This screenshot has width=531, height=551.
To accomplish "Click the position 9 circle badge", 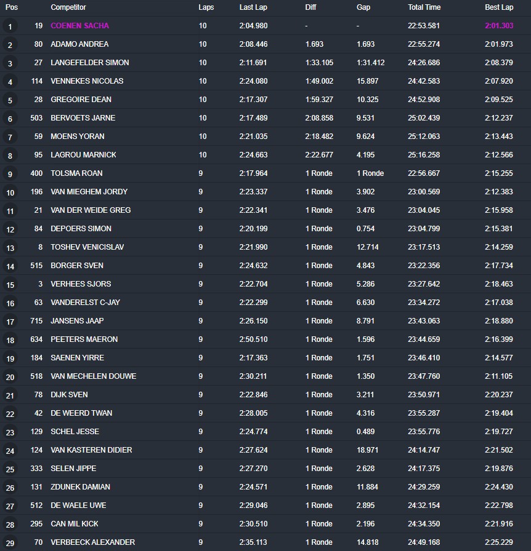I will pyautogui.click(x=10, y=174).
